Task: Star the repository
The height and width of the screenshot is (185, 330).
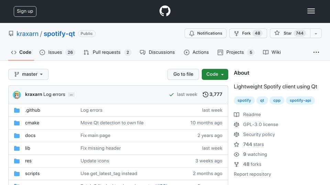Action: click(290, 33)
